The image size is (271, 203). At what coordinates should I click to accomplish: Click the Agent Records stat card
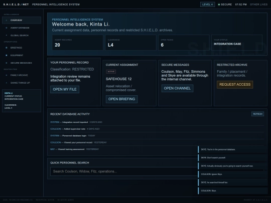[78, 43]
